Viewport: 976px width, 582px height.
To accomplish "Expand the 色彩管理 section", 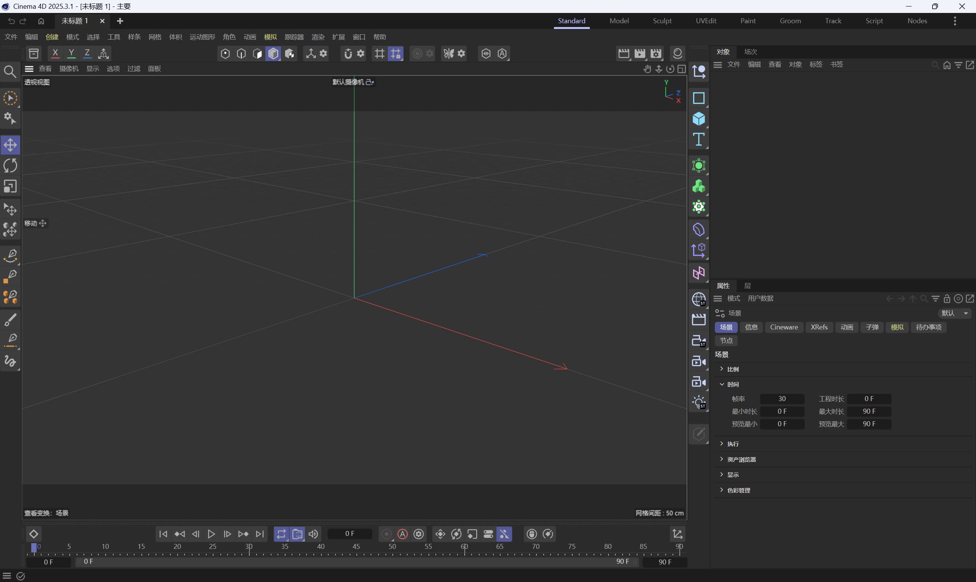I will (x=721, y=490).
